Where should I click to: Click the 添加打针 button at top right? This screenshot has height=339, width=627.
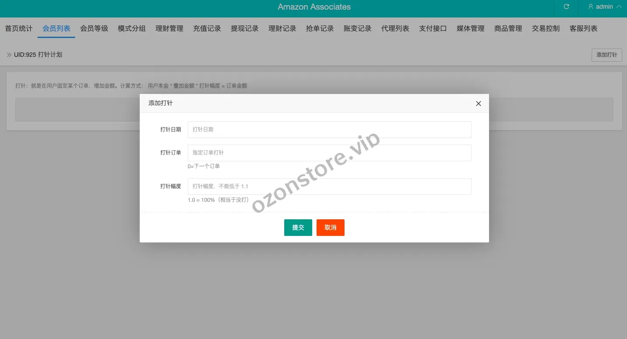pos(606,55)
